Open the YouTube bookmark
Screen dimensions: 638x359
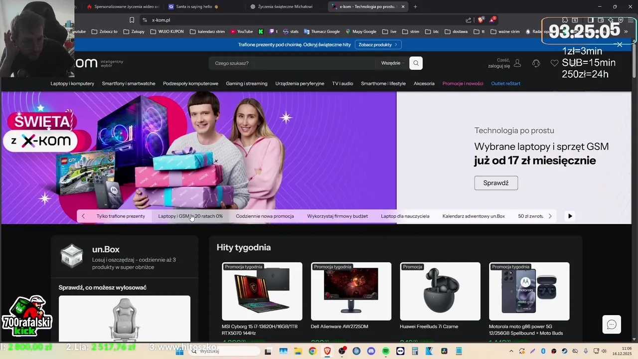coord(242,31)
